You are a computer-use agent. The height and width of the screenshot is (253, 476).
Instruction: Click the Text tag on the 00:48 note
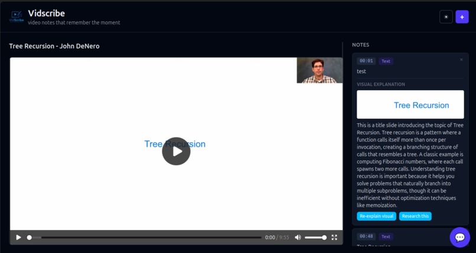[386, 236]
